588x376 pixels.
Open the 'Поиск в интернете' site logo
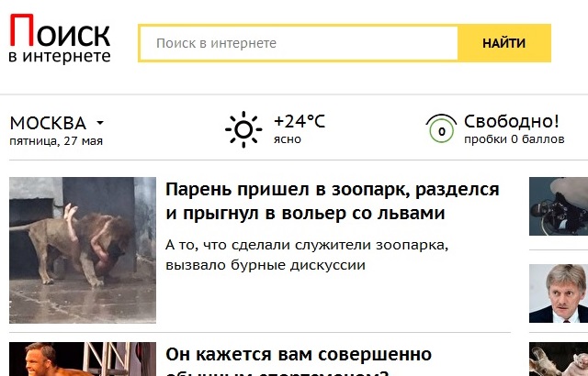pos(60,39)
